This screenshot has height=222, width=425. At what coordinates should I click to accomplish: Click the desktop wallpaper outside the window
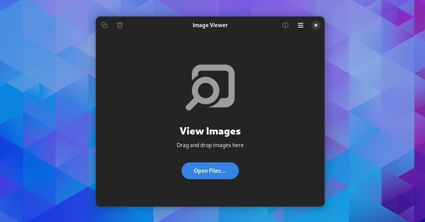tap(46, 115)
